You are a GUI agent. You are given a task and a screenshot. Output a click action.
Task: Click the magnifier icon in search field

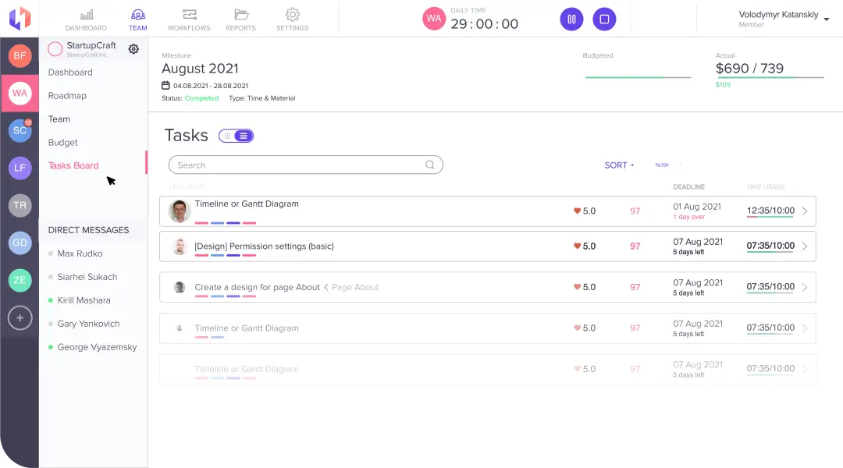click(x=430, y=165)
